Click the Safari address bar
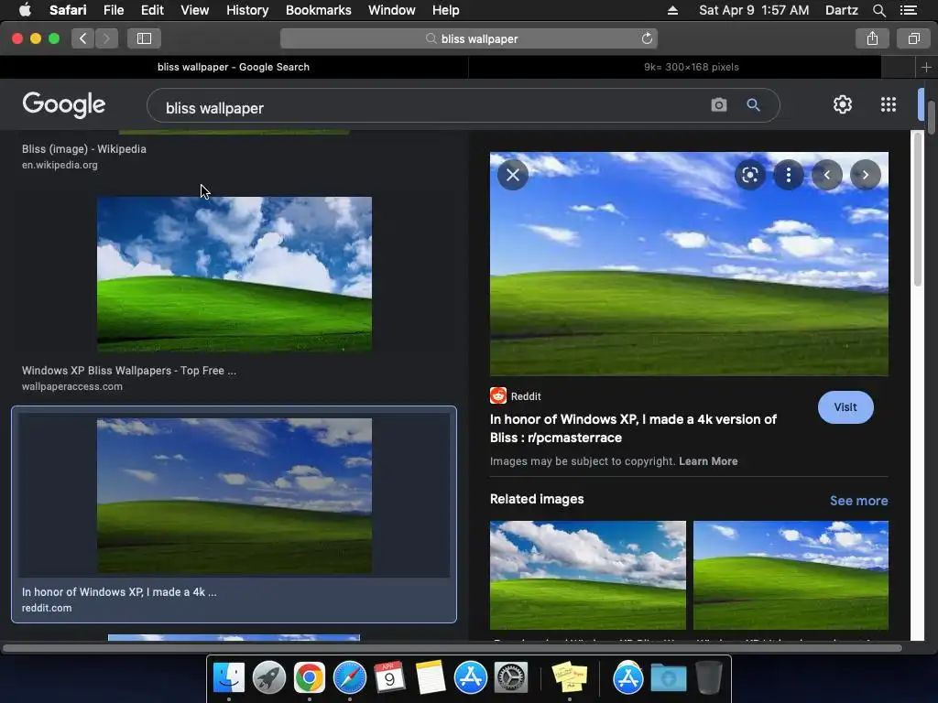 (x=468, y=38)
